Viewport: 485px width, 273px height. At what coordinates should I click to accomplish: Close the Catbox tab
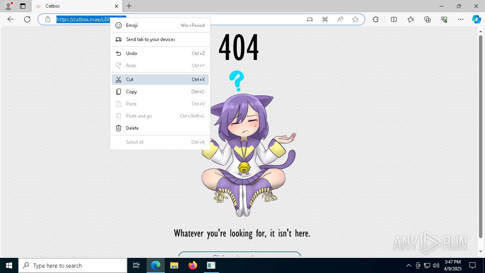coord(116,6)
